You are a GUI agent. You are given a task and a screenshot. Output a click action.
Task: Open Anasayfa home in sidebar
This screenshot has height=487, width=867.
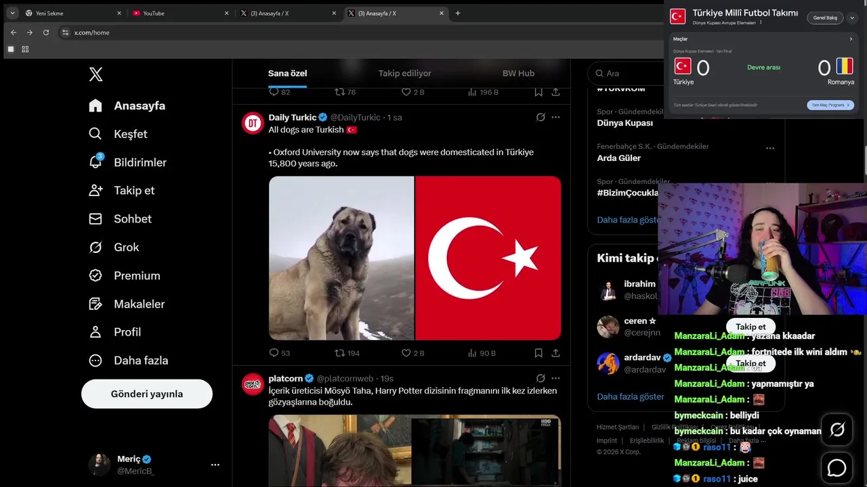coord(127,106)
